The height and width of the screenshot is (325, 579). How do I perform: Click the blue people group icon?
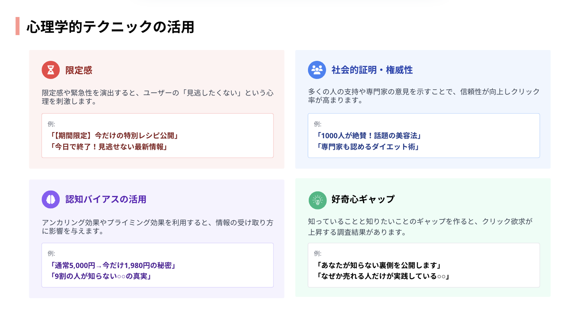(317, 70)
